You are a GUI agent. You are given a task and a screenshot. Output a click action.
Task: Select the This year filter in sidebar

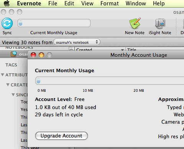click(30, 147)
